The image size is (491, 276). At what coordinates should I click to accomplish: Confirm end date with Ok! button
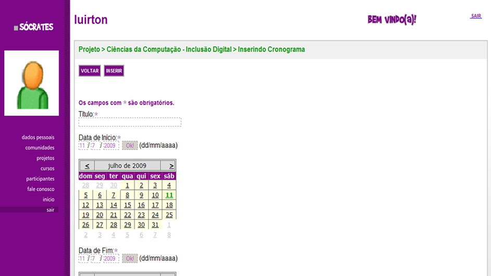(x=129, y=258)
